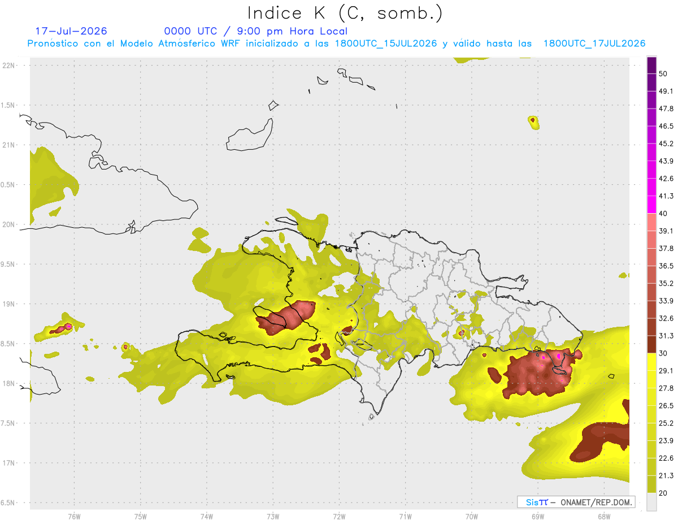
Task: Click the 76W longitude label
Action: click(x=74, y=517)
